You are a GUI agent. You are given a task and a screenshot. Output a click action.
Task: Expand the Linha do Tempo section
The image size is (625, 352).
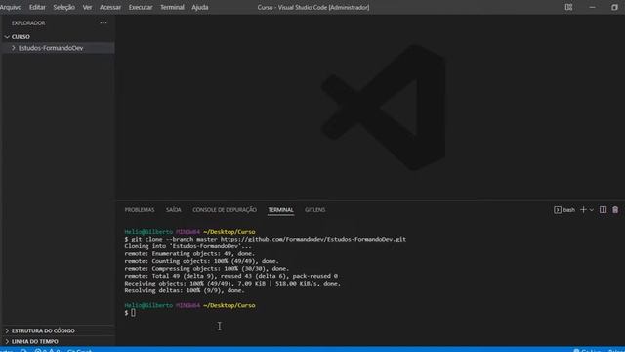point(35,341)
